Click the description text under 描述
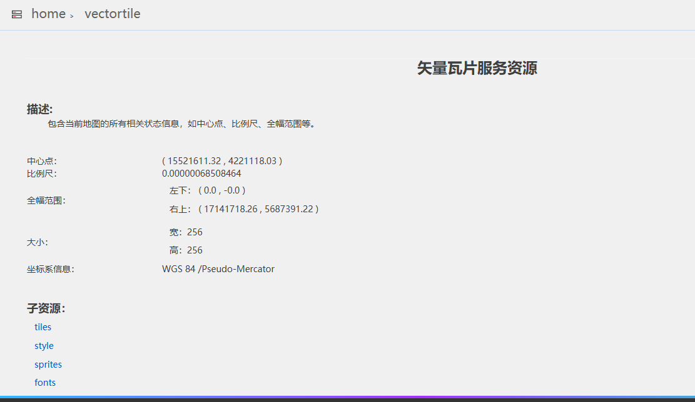 pos(181,124)
